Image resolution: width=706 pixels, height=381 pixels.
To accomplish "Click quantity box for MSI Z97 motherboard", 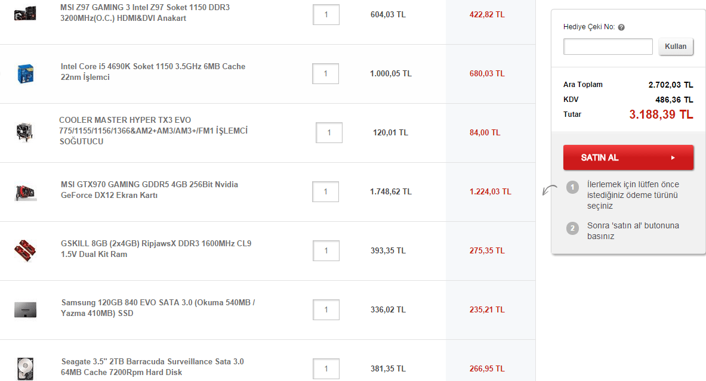I will [326, 14].
